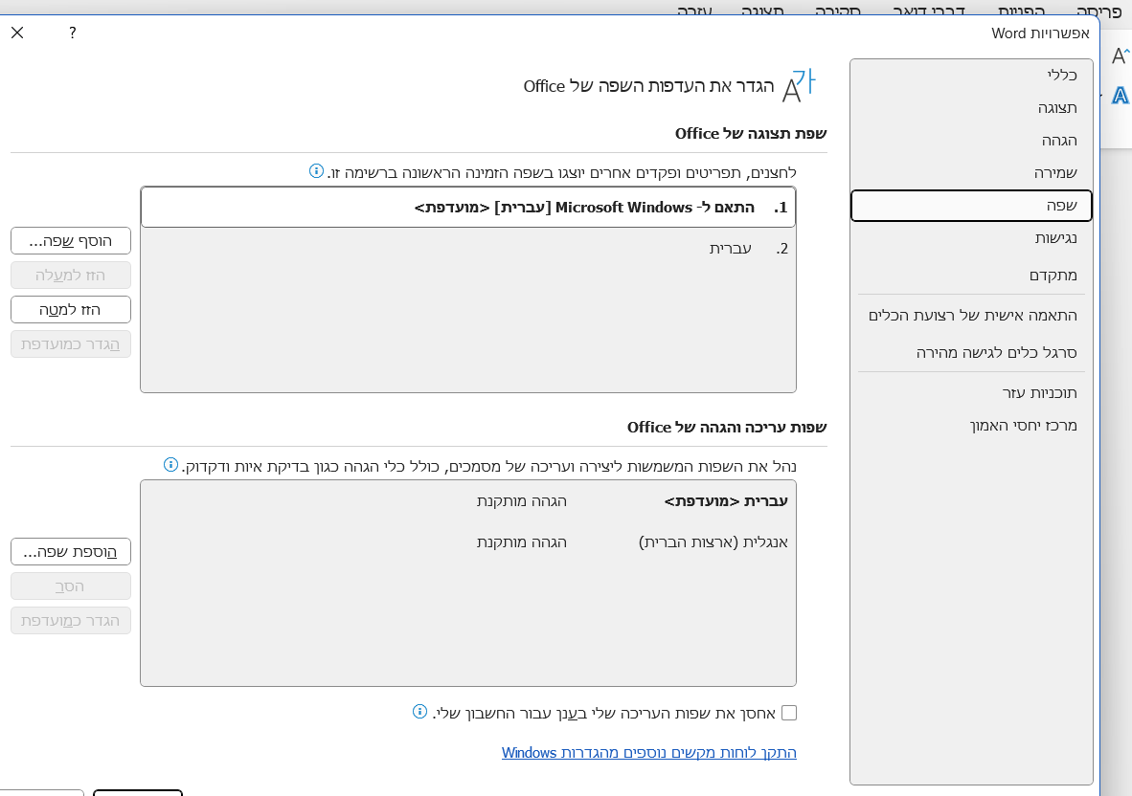1132x796 pixels.
Task: Open the install additional keyboards from Windows link
Action: point(648,753)
